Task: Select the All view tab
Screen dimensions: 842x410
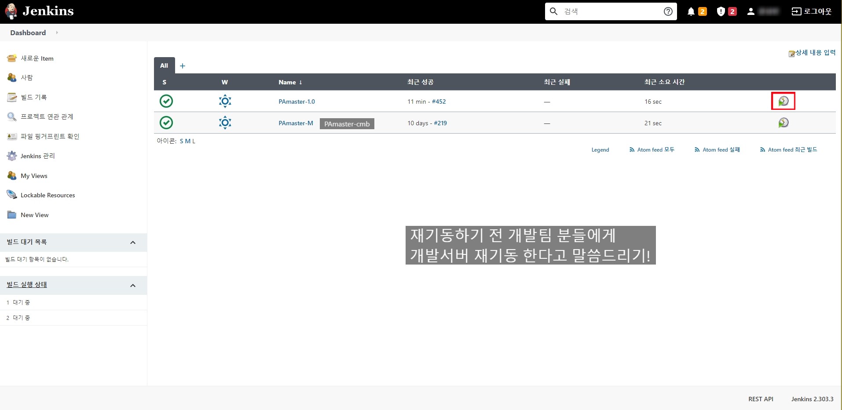Action: tap(164, 65)
